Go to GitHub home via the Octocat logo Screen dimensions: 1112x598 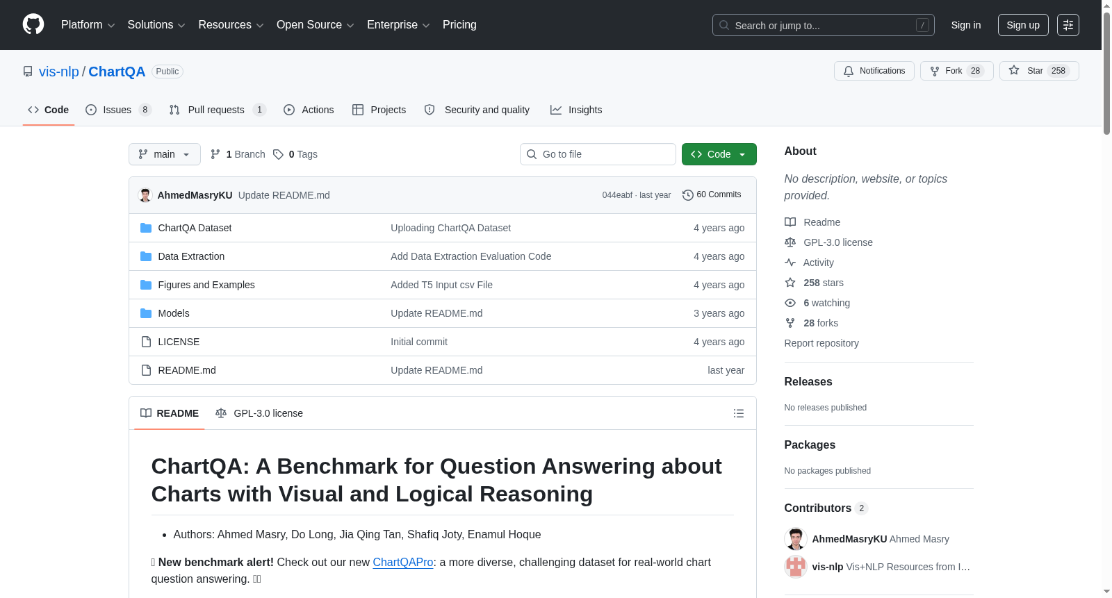pyautogui.click(x=33, y=25)
